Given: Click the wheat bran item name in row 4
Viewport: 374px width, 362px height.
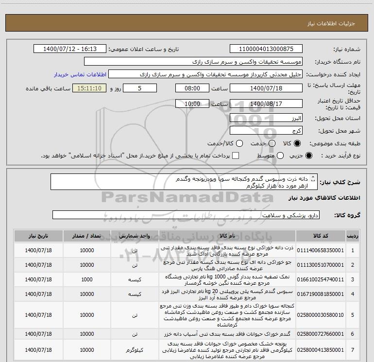Looking at the screenshot, I should click(227, 294).
